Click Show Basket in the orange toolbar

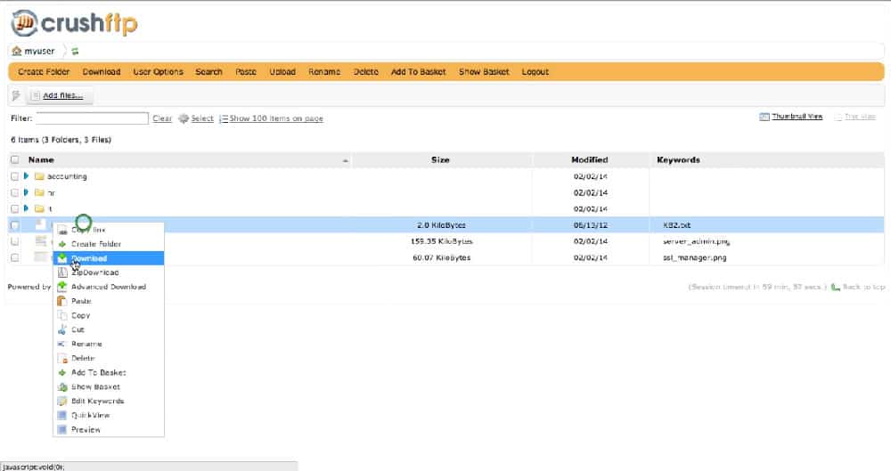click(x=484, y=72)
